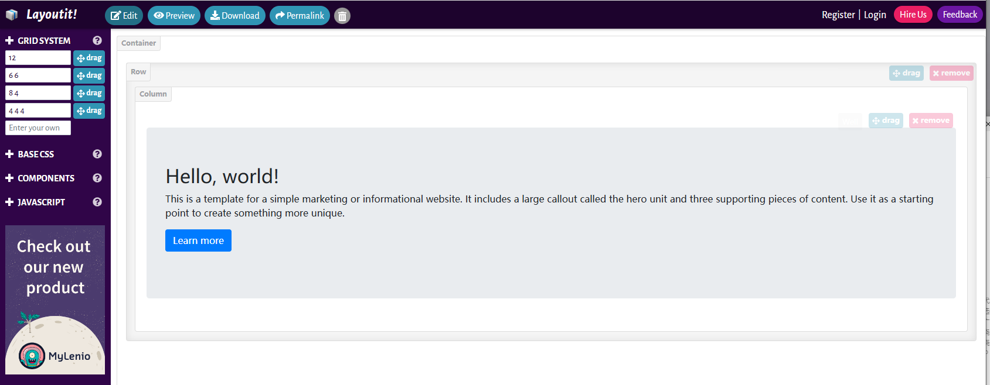Click the jumbotron element's drag handle
Viewport: 990px width, 385px height.
coord(886,121)
